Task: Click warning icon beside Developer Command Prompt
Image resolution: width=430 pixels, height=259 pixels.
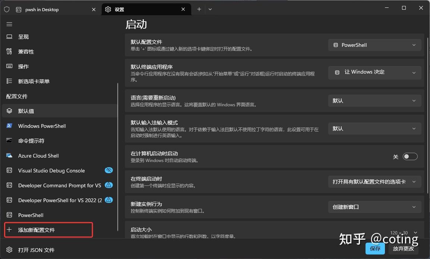Action: click(x=109, y=185)
